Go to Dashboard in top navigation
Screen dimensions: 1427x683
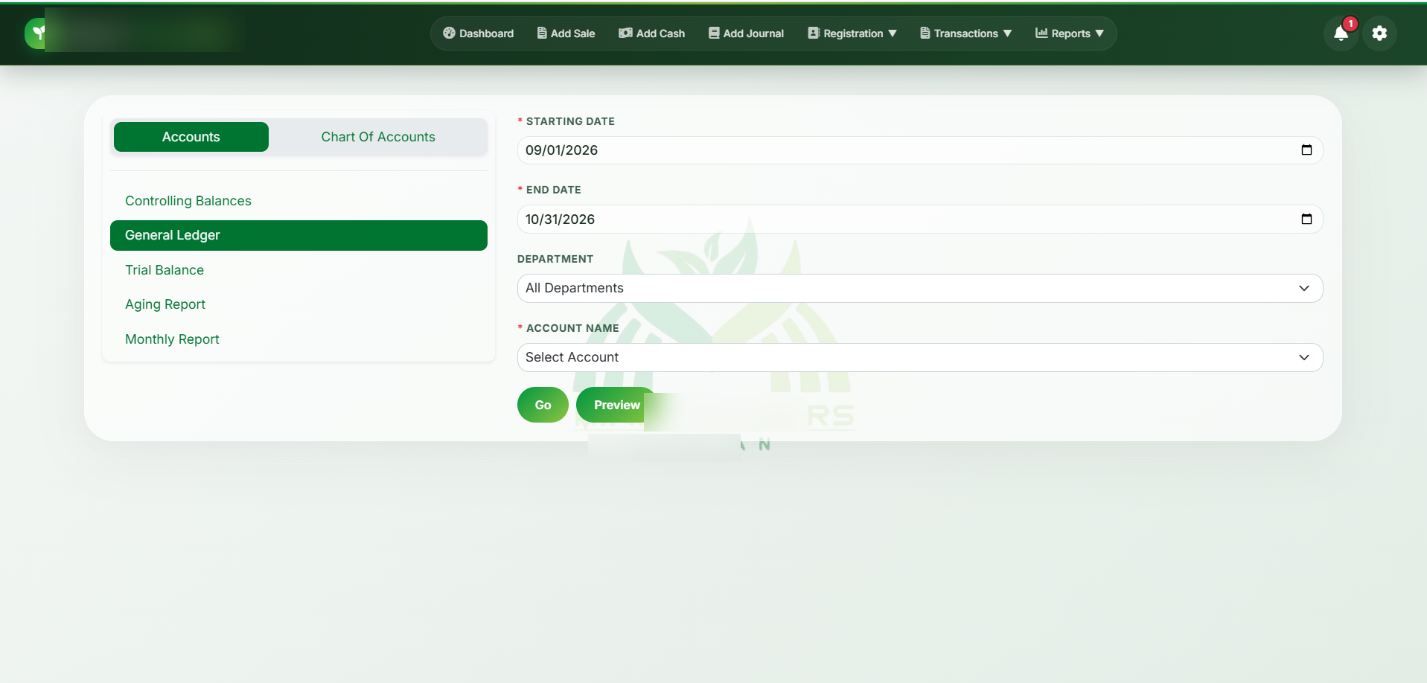(478, 33)
